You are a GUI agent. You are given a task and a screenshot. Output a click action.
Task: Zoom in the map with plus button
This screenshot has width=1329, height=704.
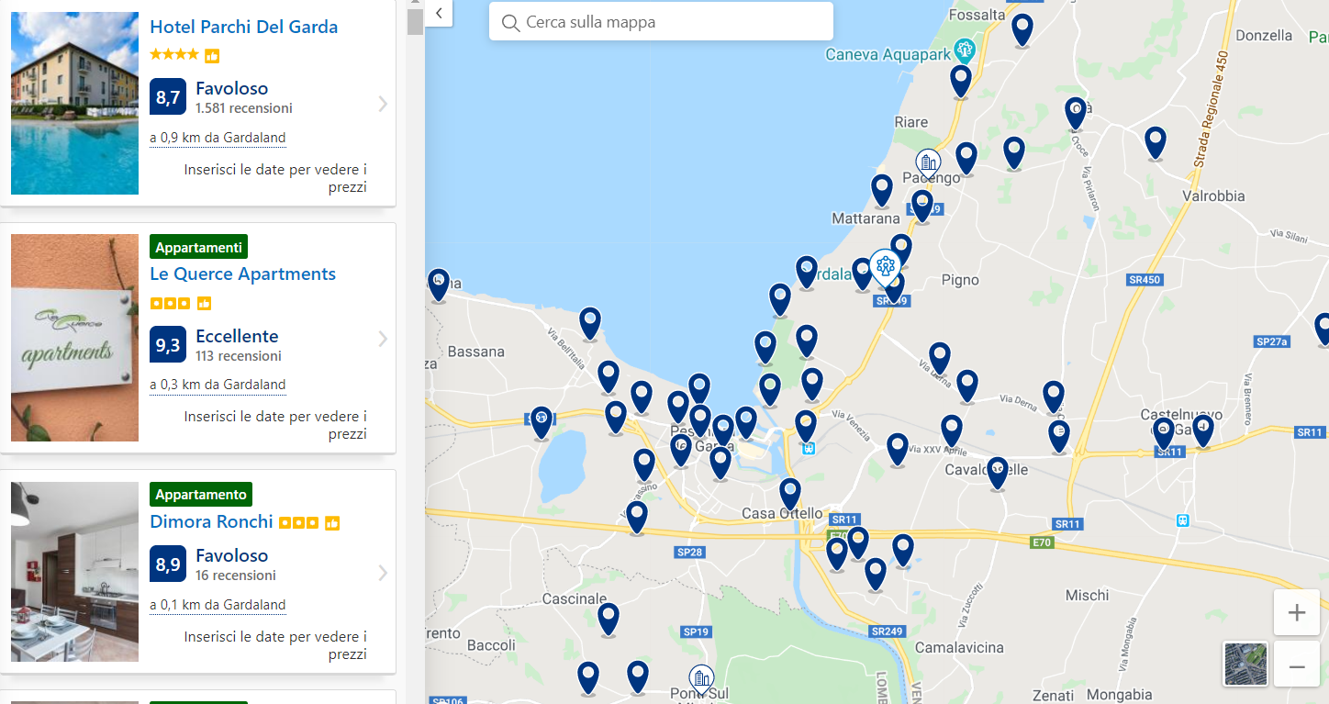(x=1296, y=612)
